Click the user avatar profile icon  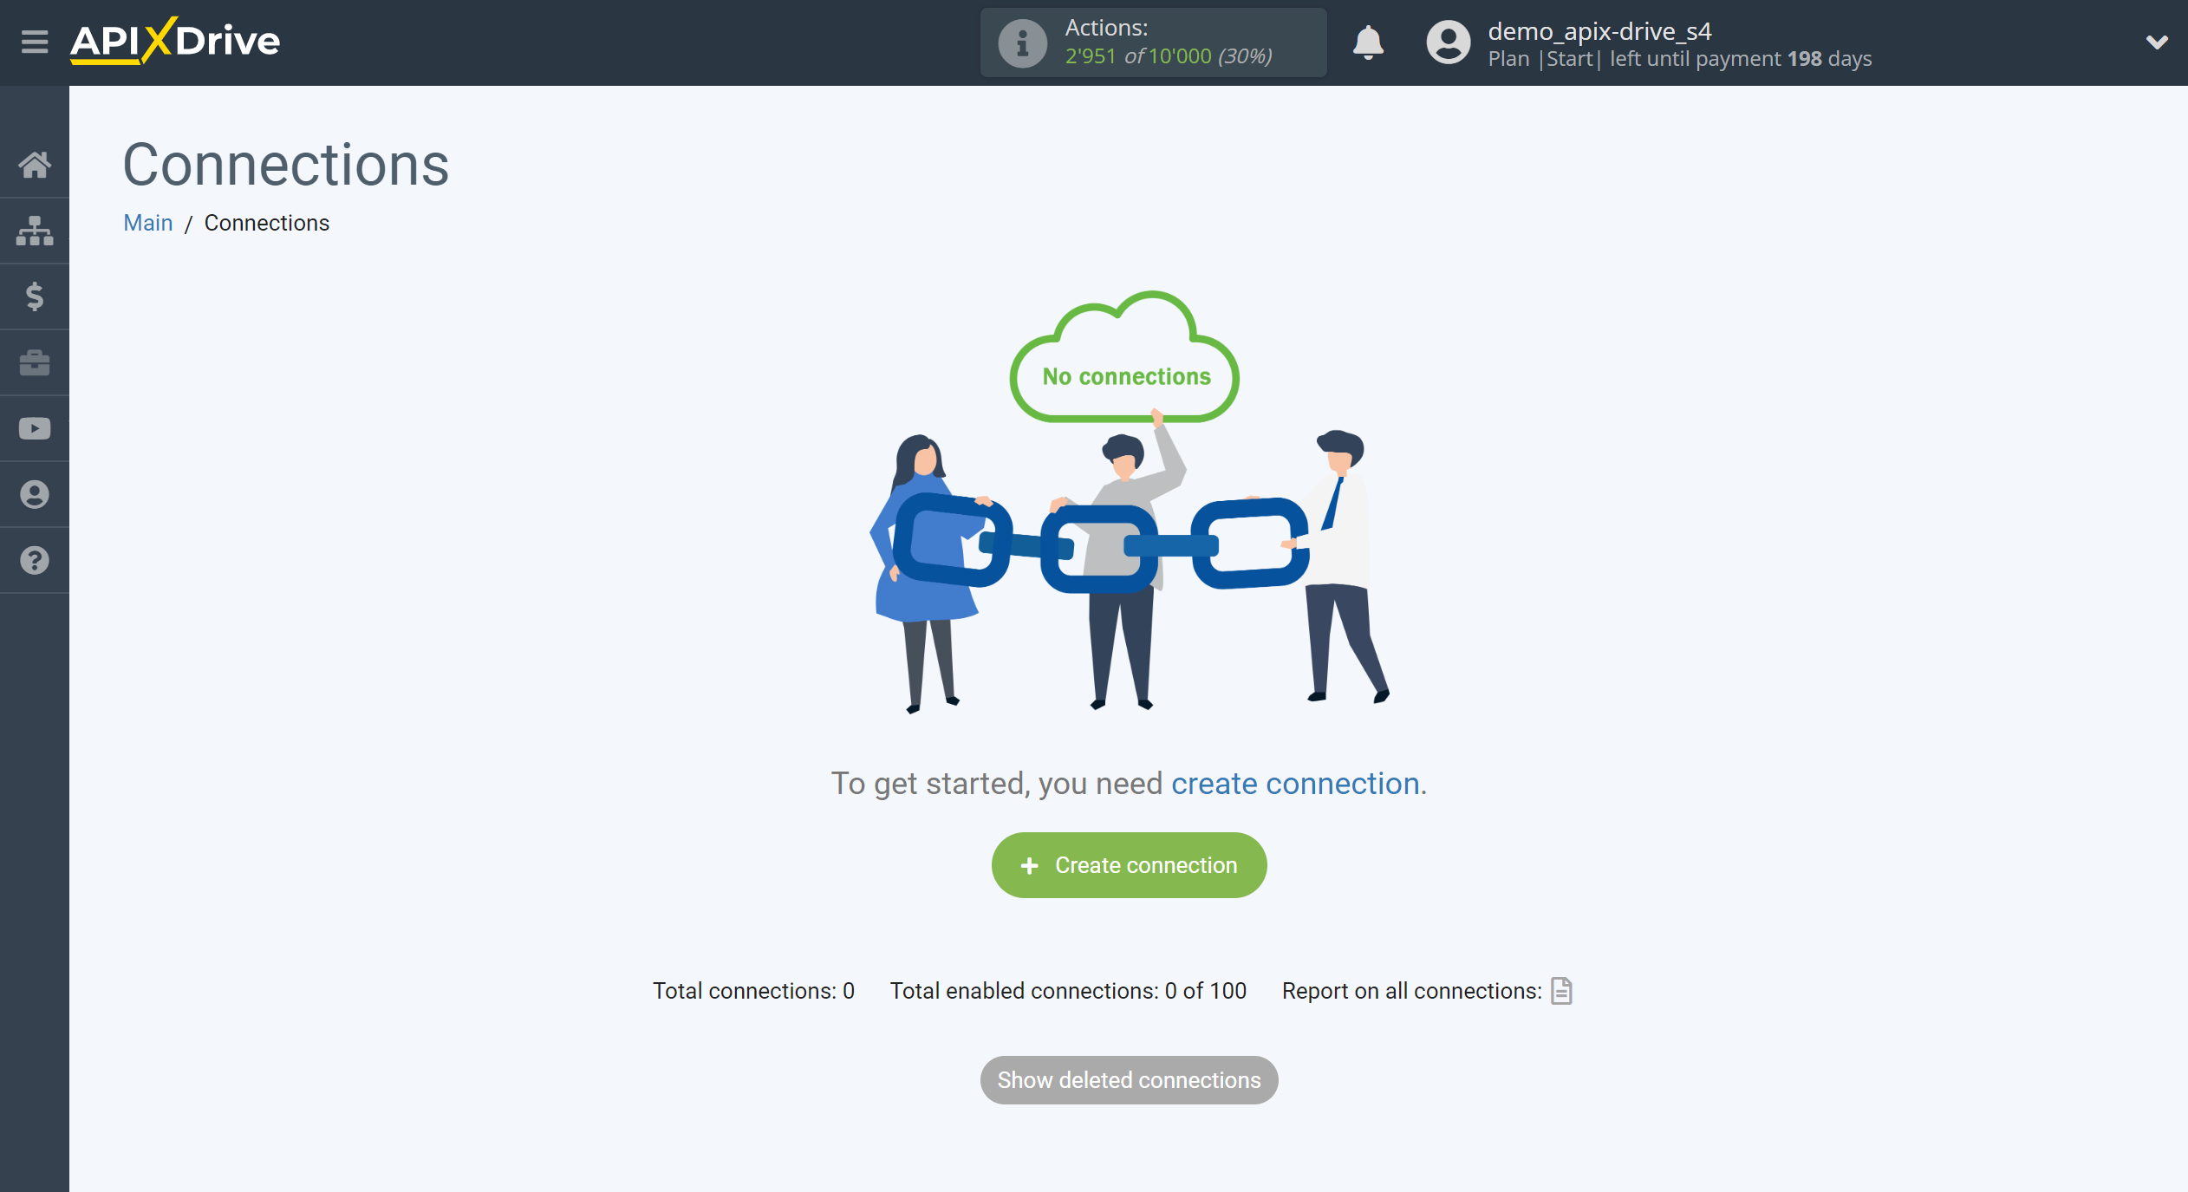pos(1442,41)
